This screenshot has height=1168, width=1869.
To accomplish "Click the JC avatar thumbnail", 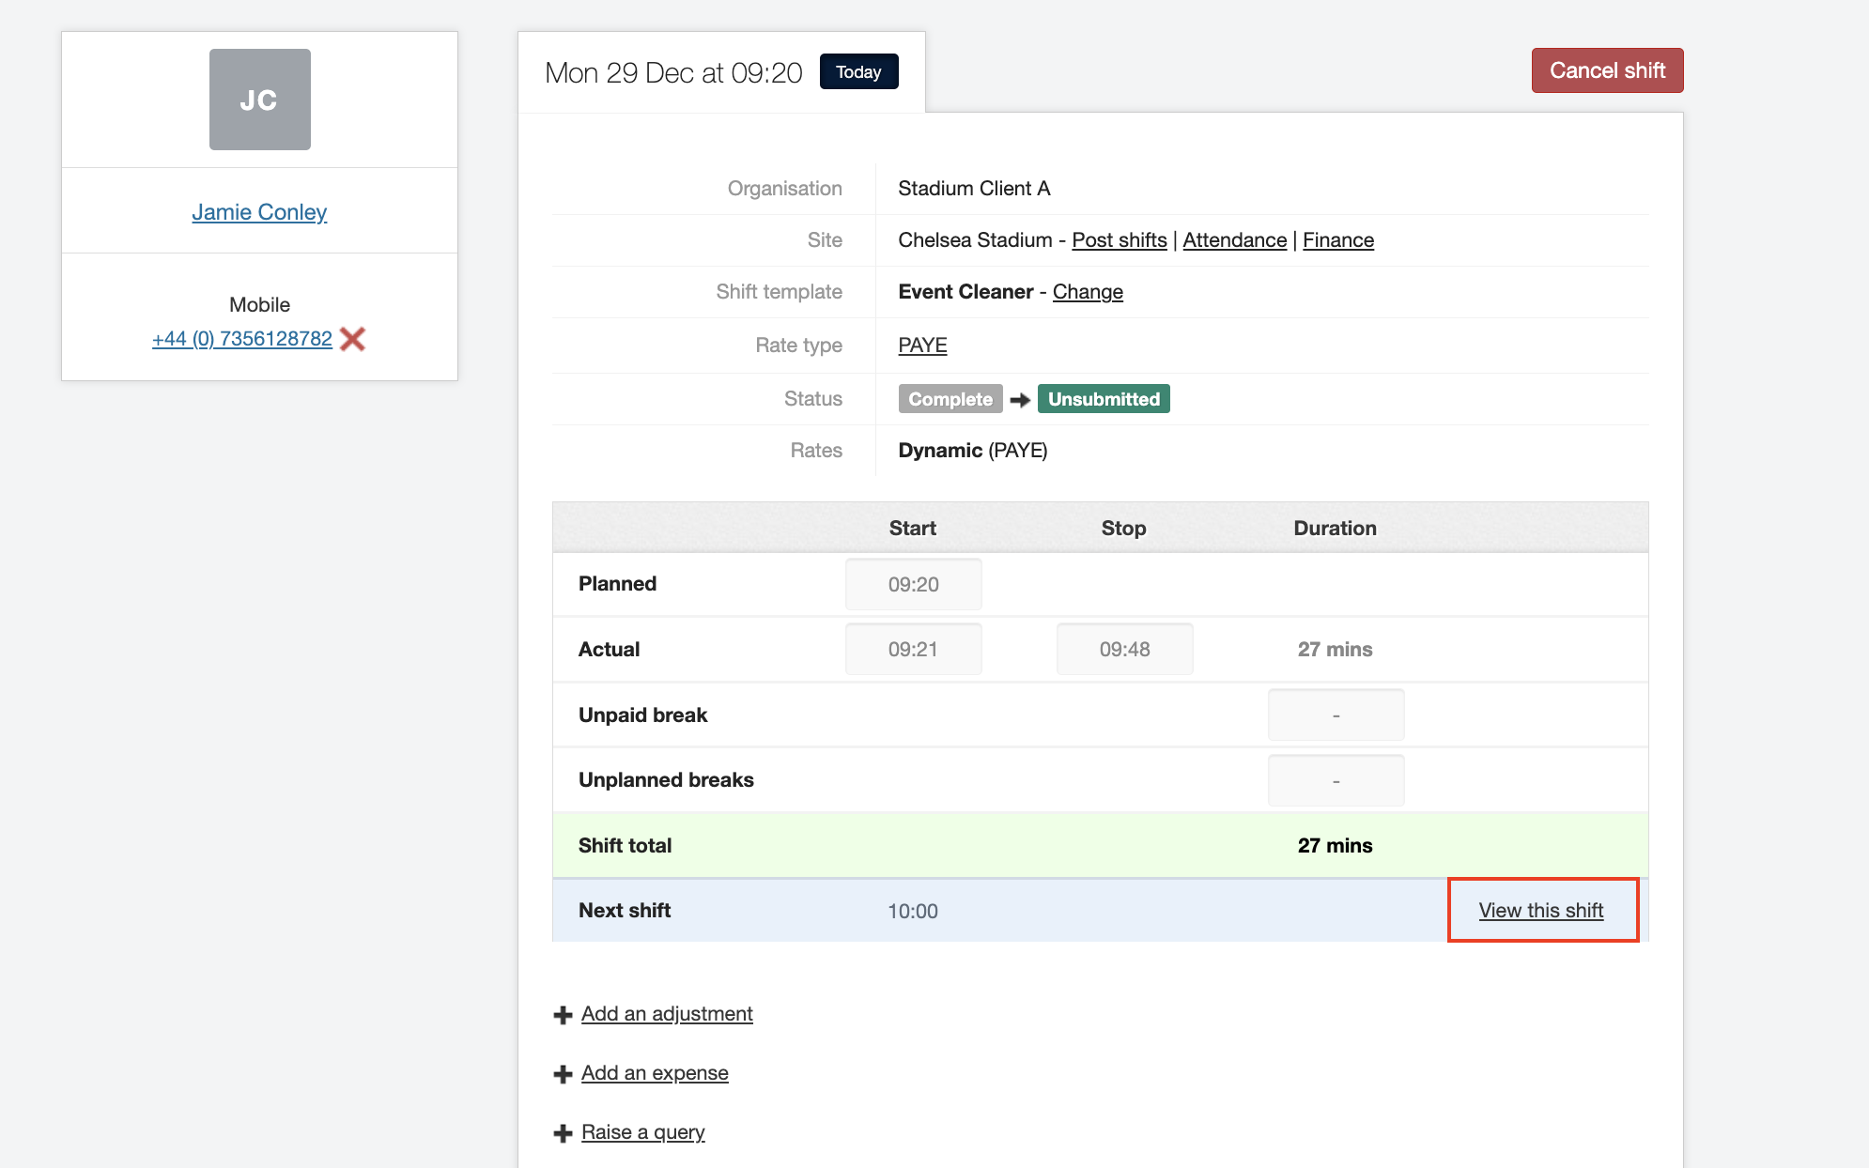I will click(x=259, y=100).
